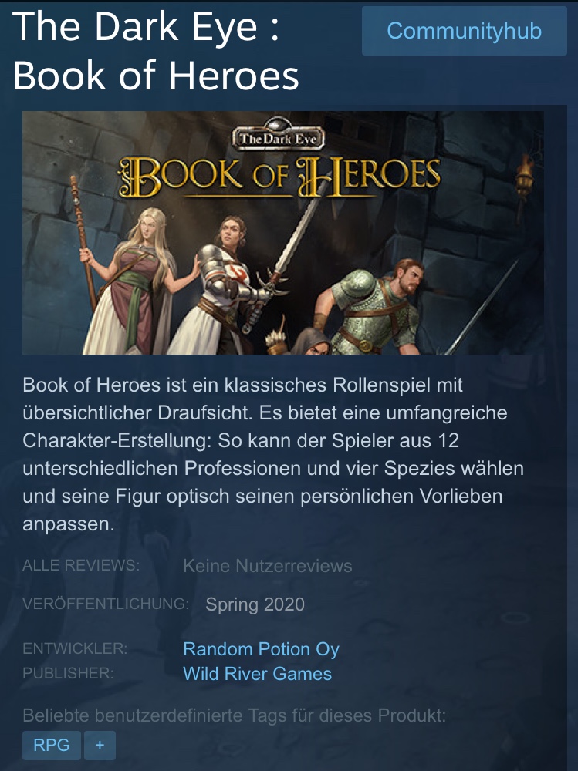This screenshot has height=771, width=578.
Task: Click the Beliebte benutzerdefinierte Tags heading
Action: (235, 715)
